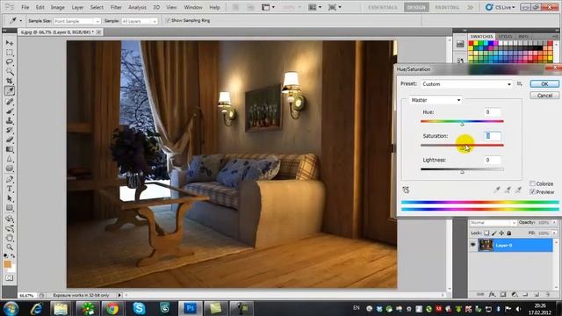Open the Image menu
The height and width of the screenshot is (316, 562).
click(57, 7)
